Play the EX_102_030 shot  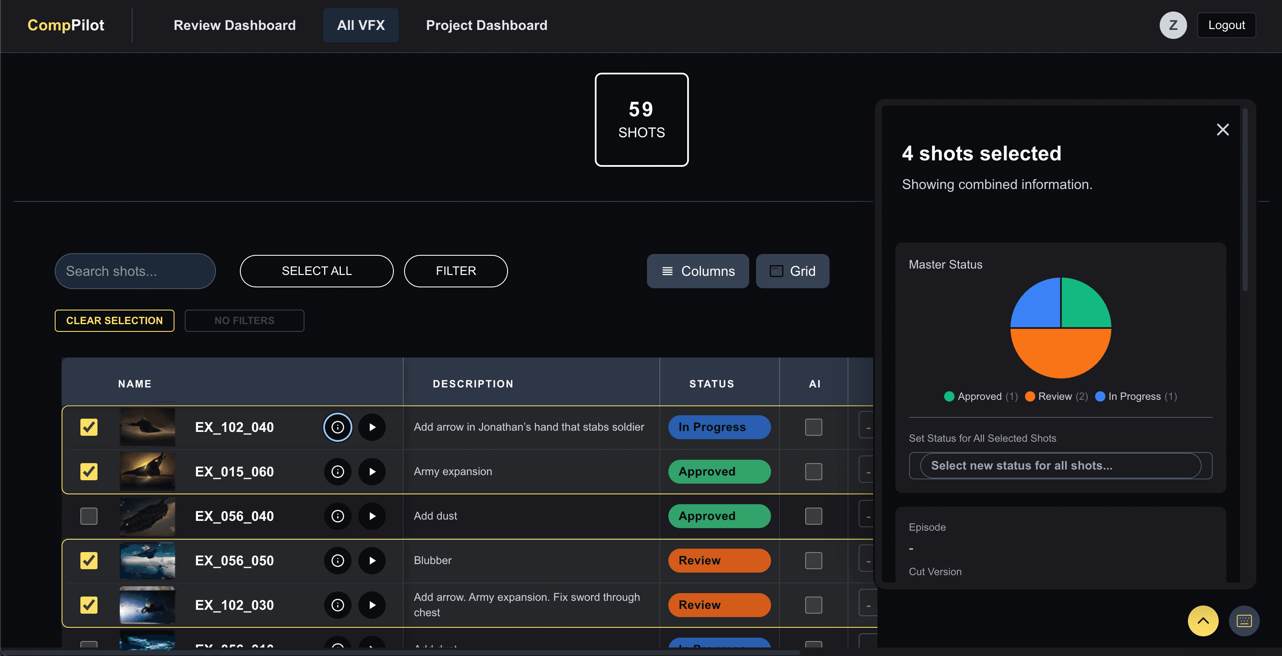pyautogui.click(x=372, y=605)
